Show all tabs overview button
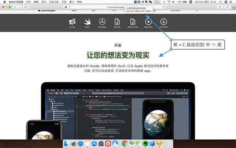This screenshot has width=236, height=148. (227, 7)
